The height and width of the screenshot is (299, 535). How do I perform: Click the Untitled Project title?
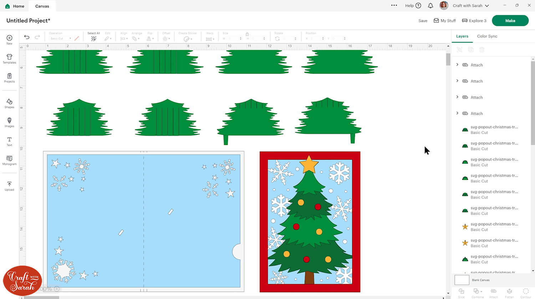coord(28,21)
